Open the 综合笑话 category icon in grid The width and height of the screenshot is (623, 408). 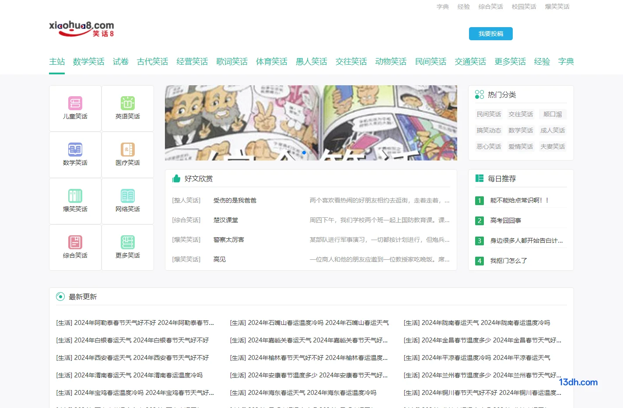[x=75, y=242]
